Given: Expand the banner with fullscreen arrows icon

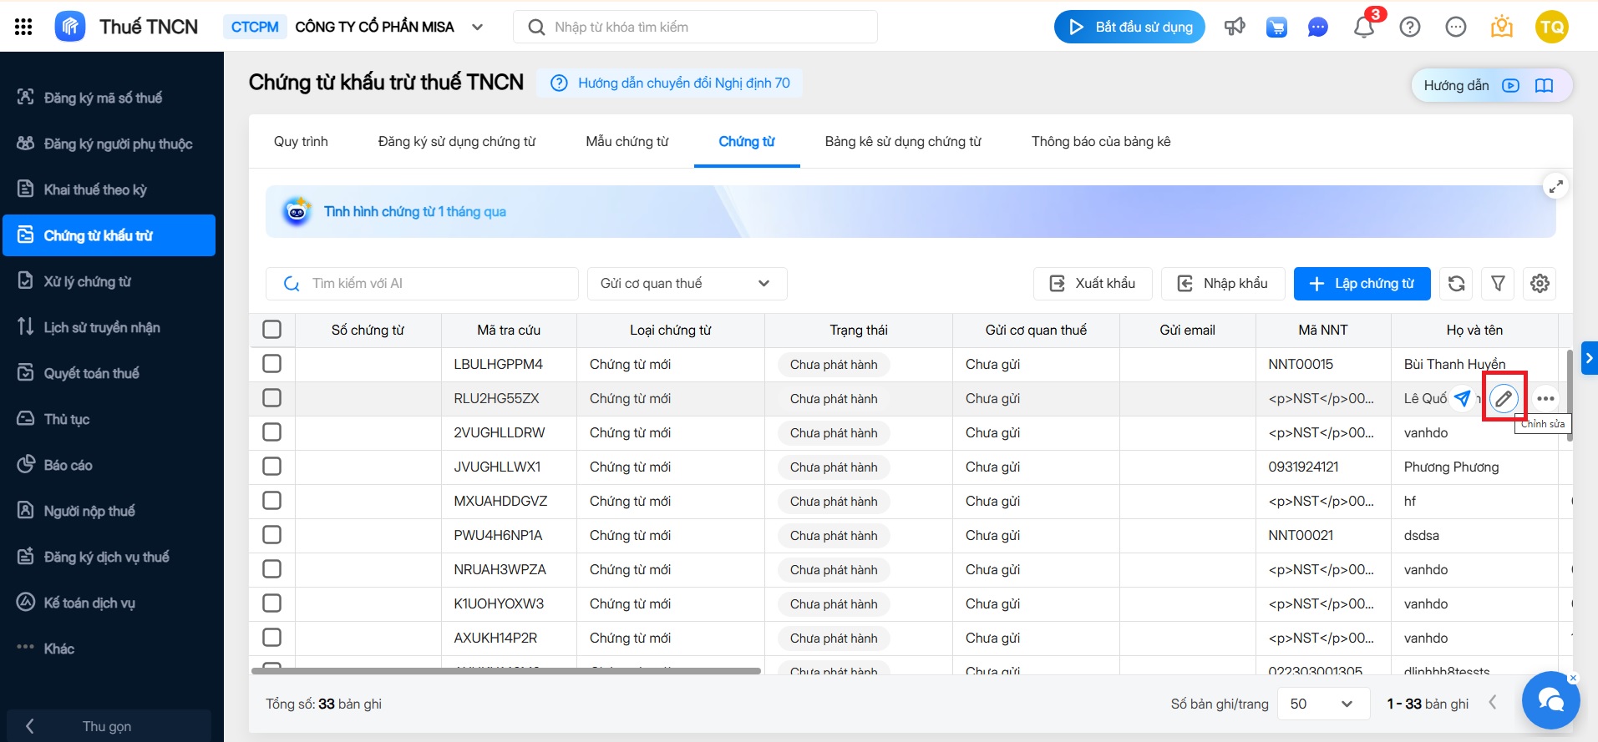Looking at the screenshot, I should [1555, 187].
